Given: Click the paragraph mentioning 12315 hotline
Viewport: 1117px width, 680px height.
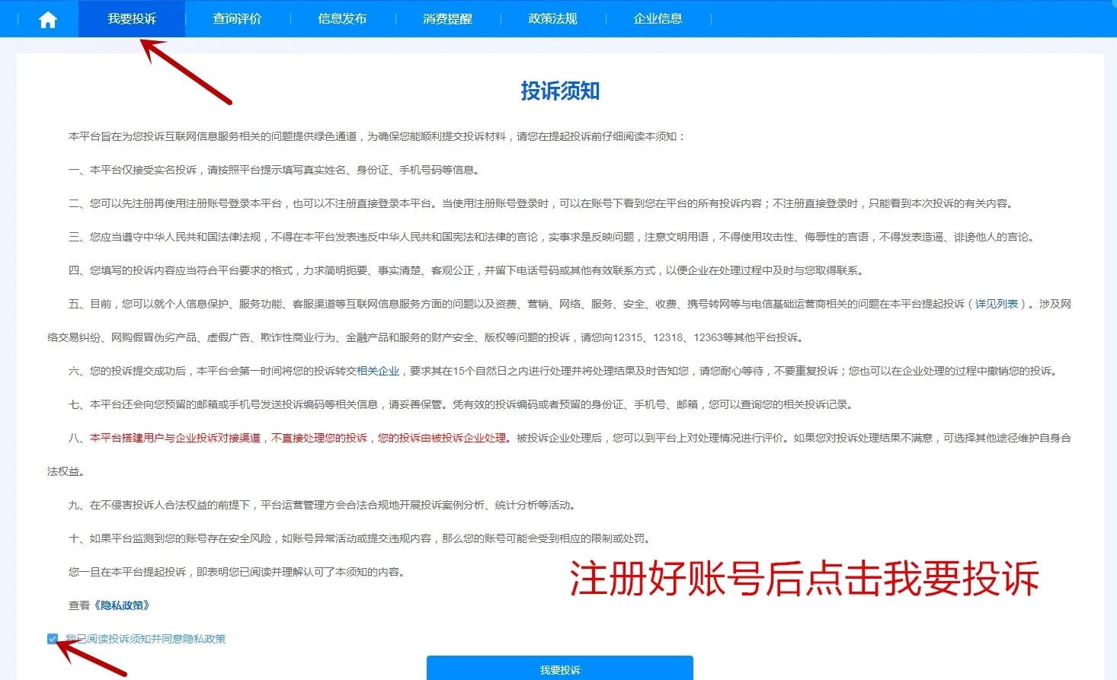Looking at the screenshot, I should (427, 337).
